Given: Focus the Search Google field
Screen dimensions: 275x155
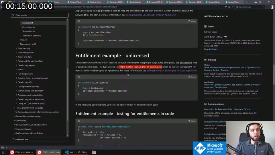Looking at the screenshot, I should click(x=250, y=7).
